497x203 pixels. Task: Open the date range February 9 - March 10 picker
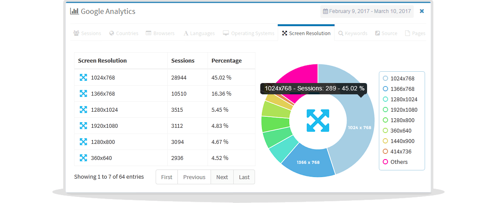[x=367, y=11]
